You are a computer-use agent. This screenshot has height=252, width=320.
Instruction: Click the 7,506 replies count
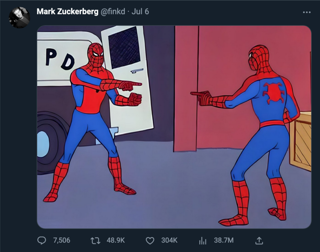[62, 240]
